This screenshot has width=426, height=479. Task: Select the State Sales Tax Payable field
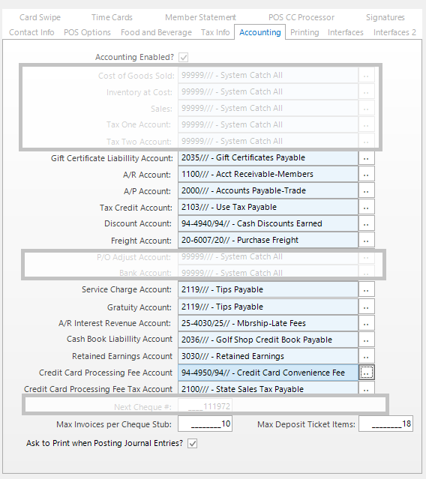pyautogui.click(x=268, y=388)
